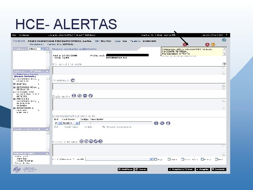Expand the DIARREA tree node
253x190 pixels.
pyautogui.click(x=14, y=84)
